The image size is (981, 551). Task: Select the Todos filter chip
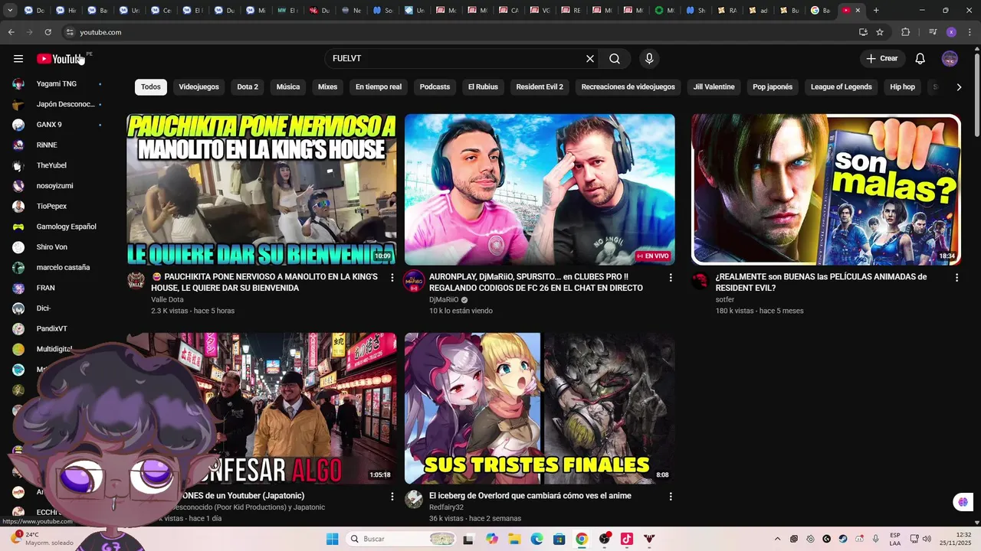tap(151, 87)
